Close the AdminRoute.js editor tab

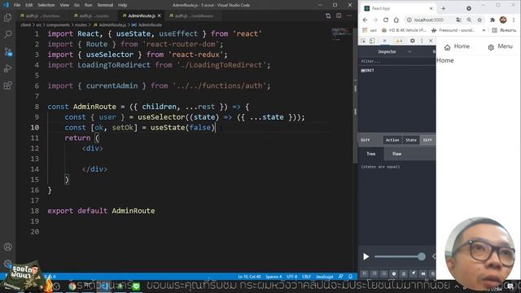(x=160, y=15)
